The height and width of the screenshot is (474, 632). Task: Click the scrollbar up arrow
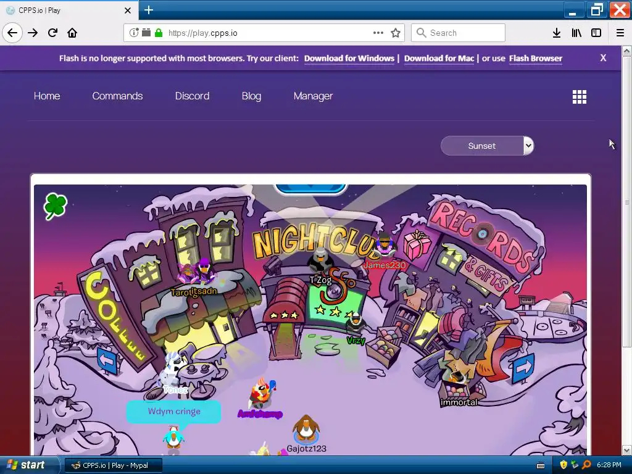click(x=627, y=51)
